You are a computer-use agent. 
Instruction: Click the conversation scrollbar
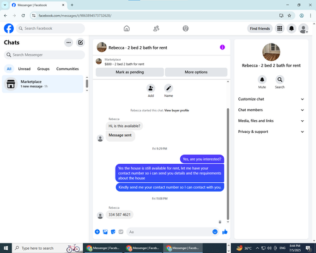tap(228, 164)
